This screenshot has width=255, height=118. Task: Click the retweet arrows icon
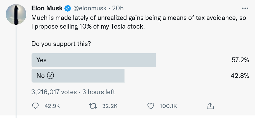[x=93, y=106]
